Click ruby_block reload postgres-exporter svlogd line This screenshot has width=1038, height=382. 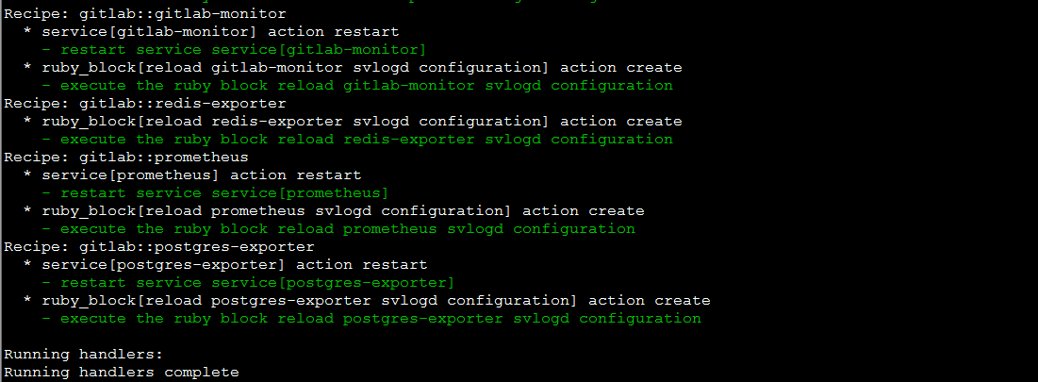click(x=376, y=301)
